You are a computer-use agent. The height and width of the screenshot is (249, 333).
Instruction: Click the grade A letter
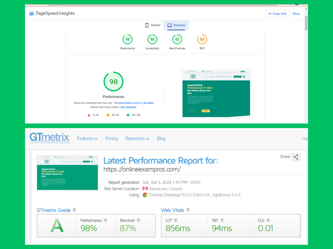tap(57, 226)
